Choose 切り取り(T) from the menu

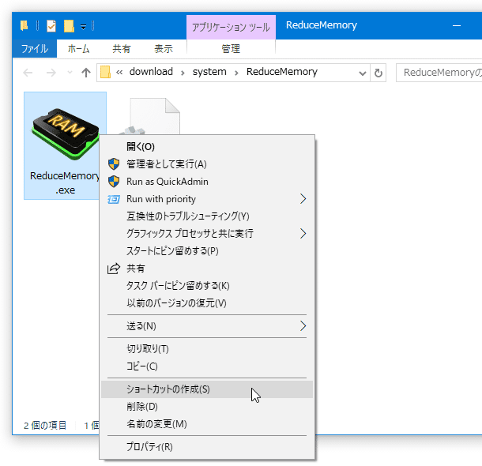[x=207, y=349]
